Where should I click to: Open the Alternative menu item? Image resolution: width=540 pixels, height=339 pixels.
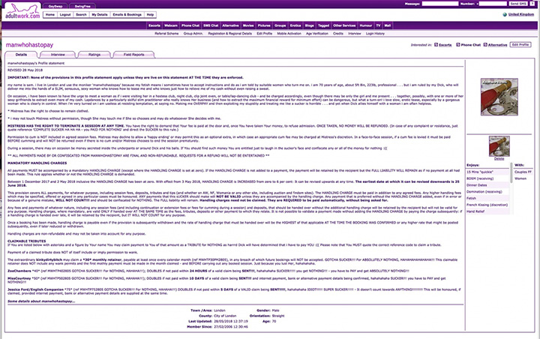(231, 25)
